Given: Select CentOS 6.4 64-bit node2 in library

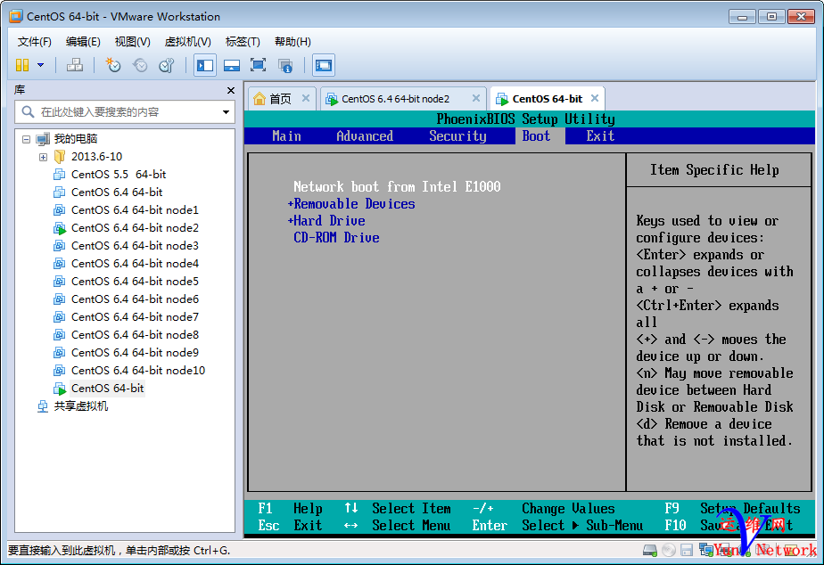Looking at the screenshot, I should [135, 228].
